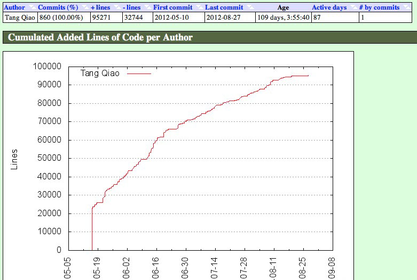Click the sort arrow beside - lines
417x280 pixels.
coord(146,7)
